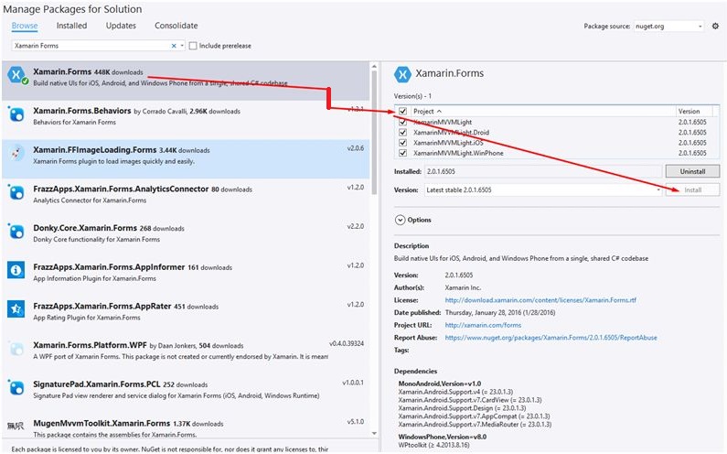Click XamarinMVVMLight.WinPhone project name
This screenshot has height=454, width=727.
point(458,153)
